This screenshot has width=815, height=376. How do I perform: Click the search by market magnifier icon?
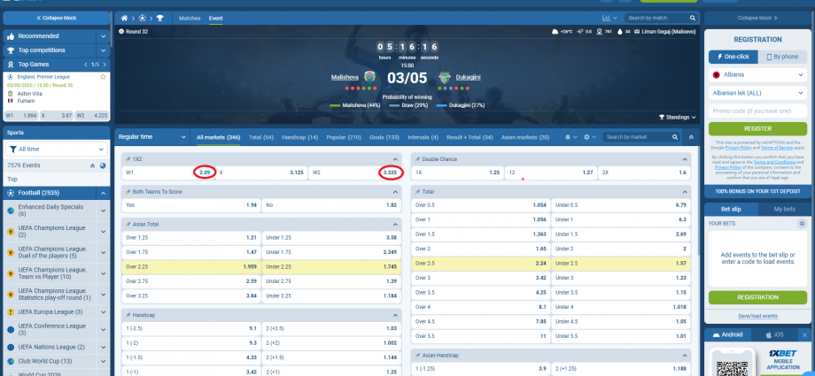point(675,137)
